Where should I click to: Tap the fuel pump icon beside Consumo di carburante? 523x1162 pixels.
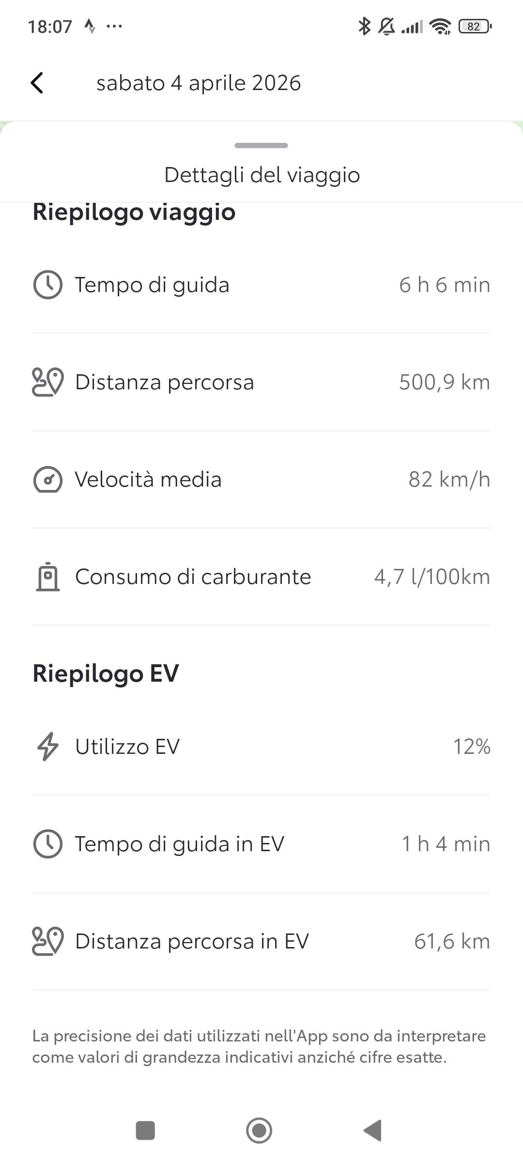[47, 577]
